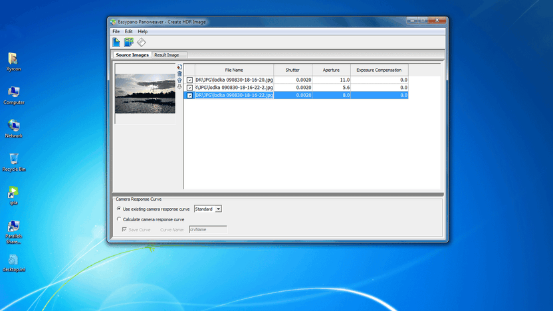Click Exposure Compensation 0.0 in 18-16-22-2 row
The height and width of the screenshot is (311, 553).
(x=404, y=88)
